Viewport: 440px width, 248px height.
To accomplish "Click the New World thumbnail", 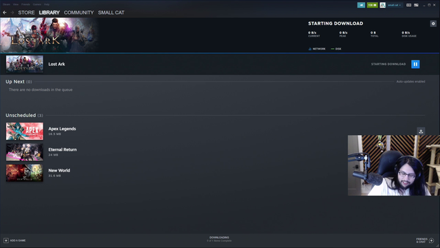I will tap(25, 173).
